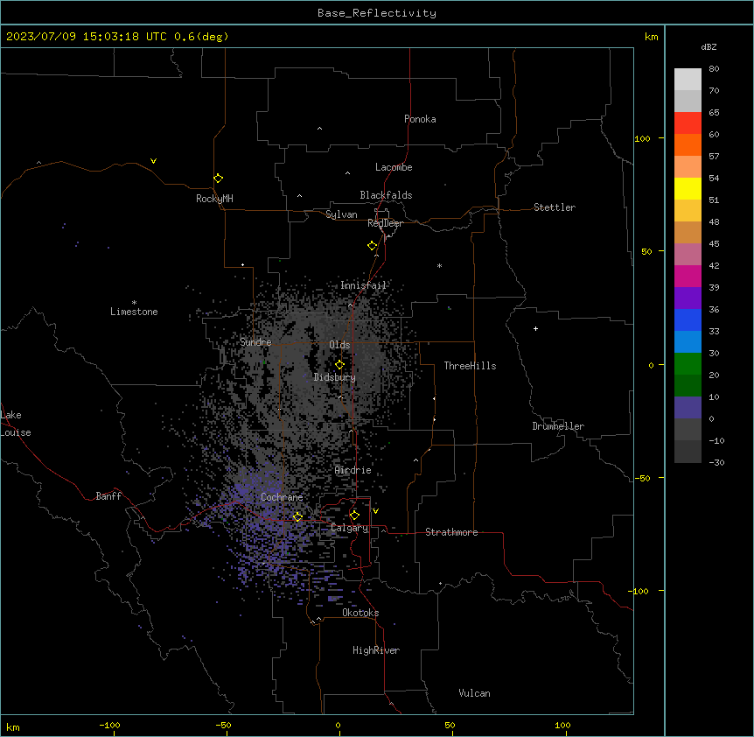Select the Strathmore map label
754x737 pixels.
(x=451, y=532)
